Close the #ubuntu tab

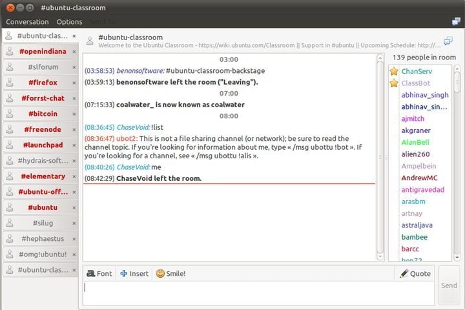[74, 208]
